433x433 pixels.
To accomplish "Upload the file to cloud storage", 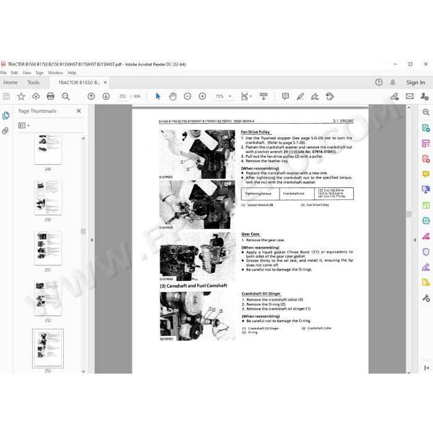I will point(36,96).
